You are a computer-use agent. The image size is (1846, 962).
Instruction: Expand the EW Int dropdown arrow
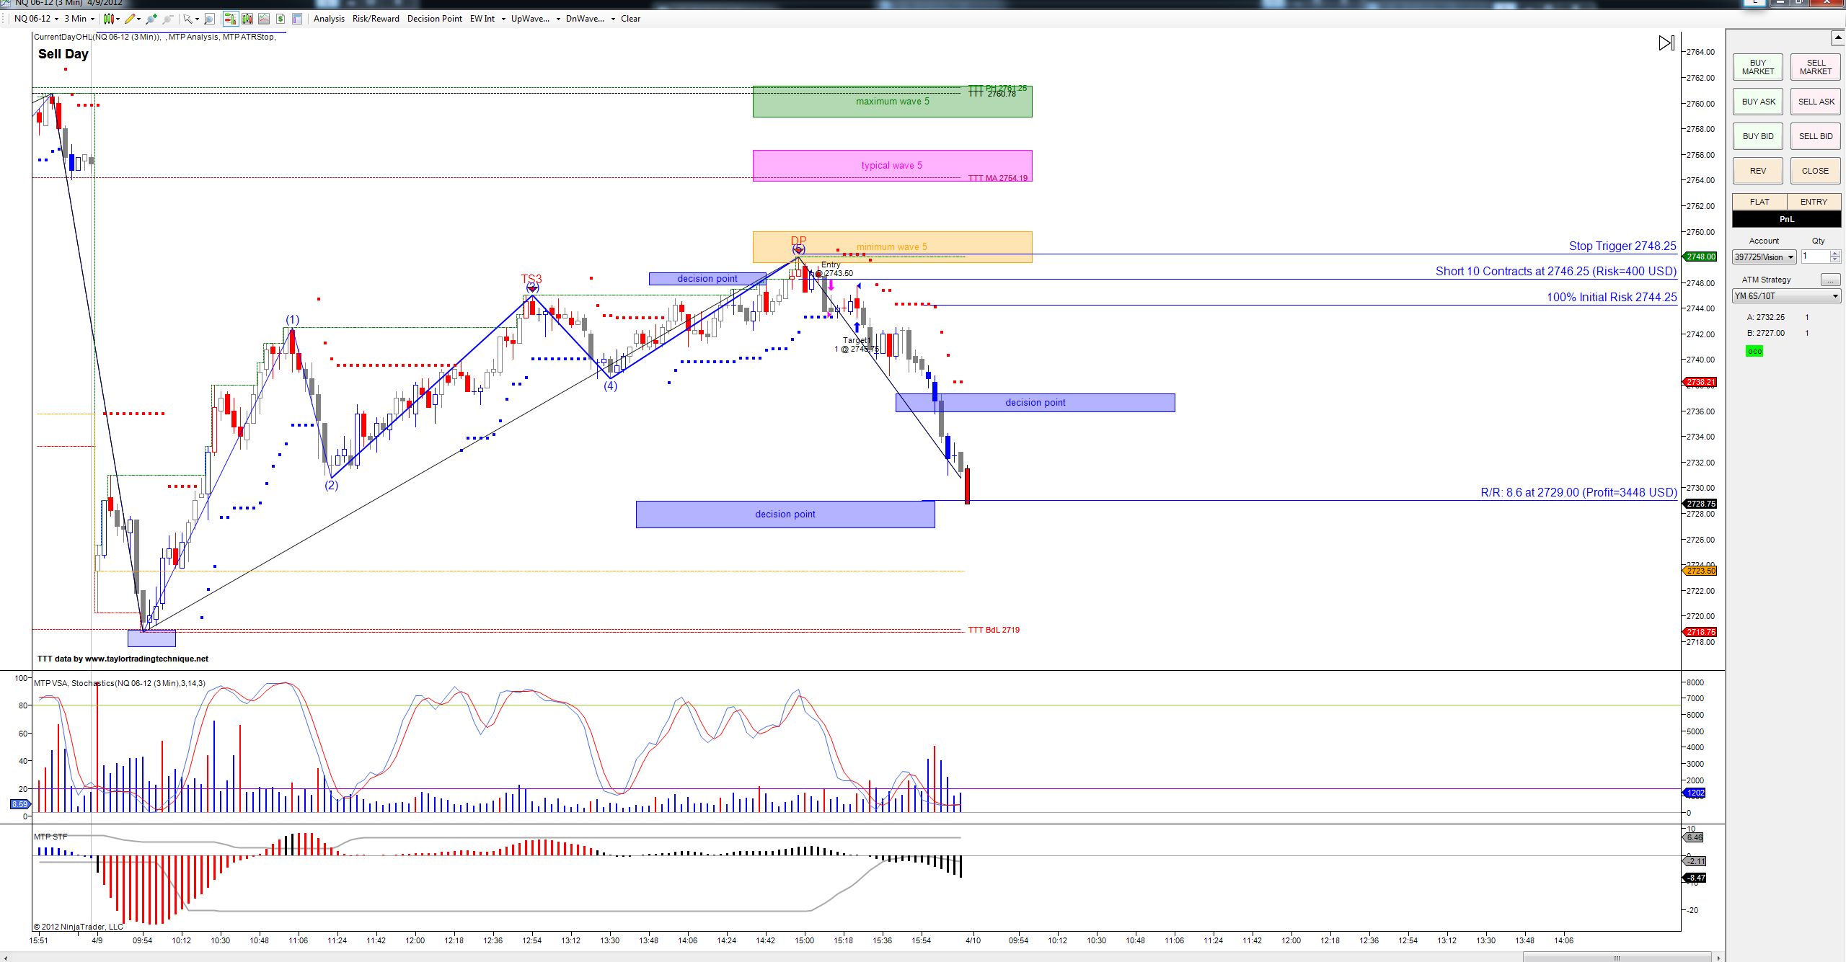click(x=503, y=19)
